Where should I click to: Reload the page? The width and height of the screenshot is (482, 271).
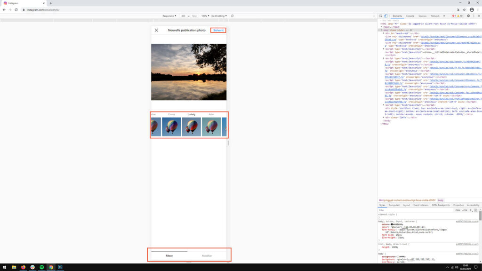point(16,10)
